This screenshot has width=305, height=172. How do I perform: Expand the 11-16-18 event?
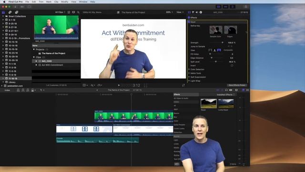(3, 78)
